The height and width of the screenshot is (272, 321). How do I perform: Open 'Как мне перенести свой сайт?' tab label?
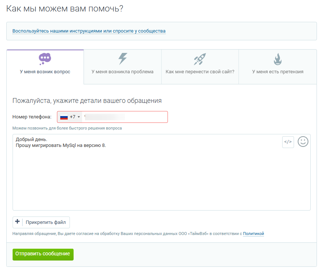point(200,72)
